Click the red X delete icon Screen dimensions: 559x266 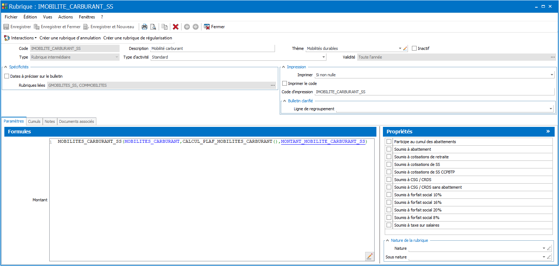click(176, 27)
